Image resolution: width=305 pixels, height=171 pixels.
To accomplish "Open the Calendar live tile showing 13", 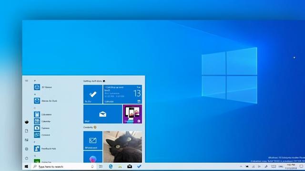I will [x=122, y=94].
